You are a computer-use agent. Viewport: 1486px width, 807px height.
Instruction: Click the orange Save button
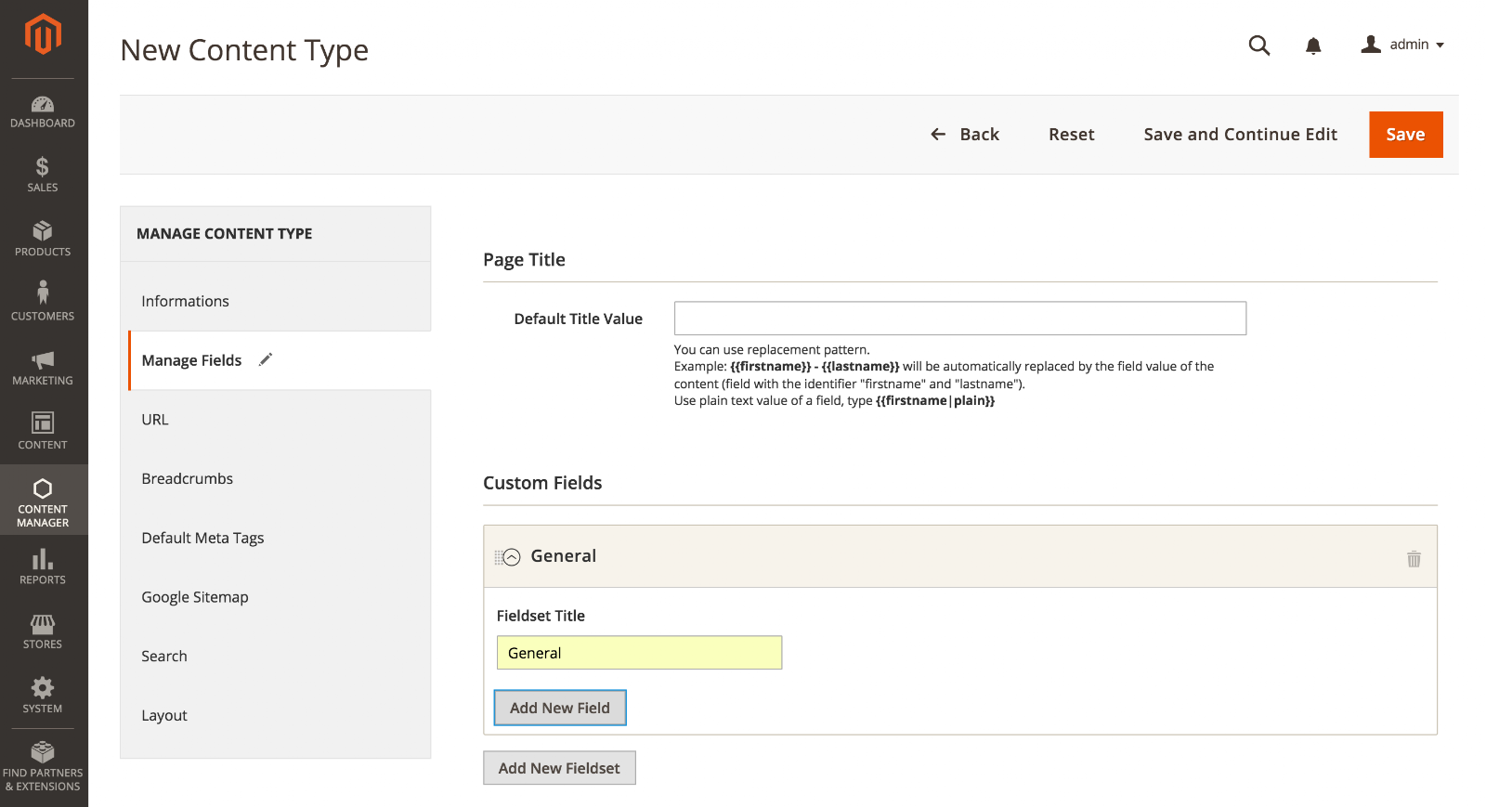pos(1406,135)
